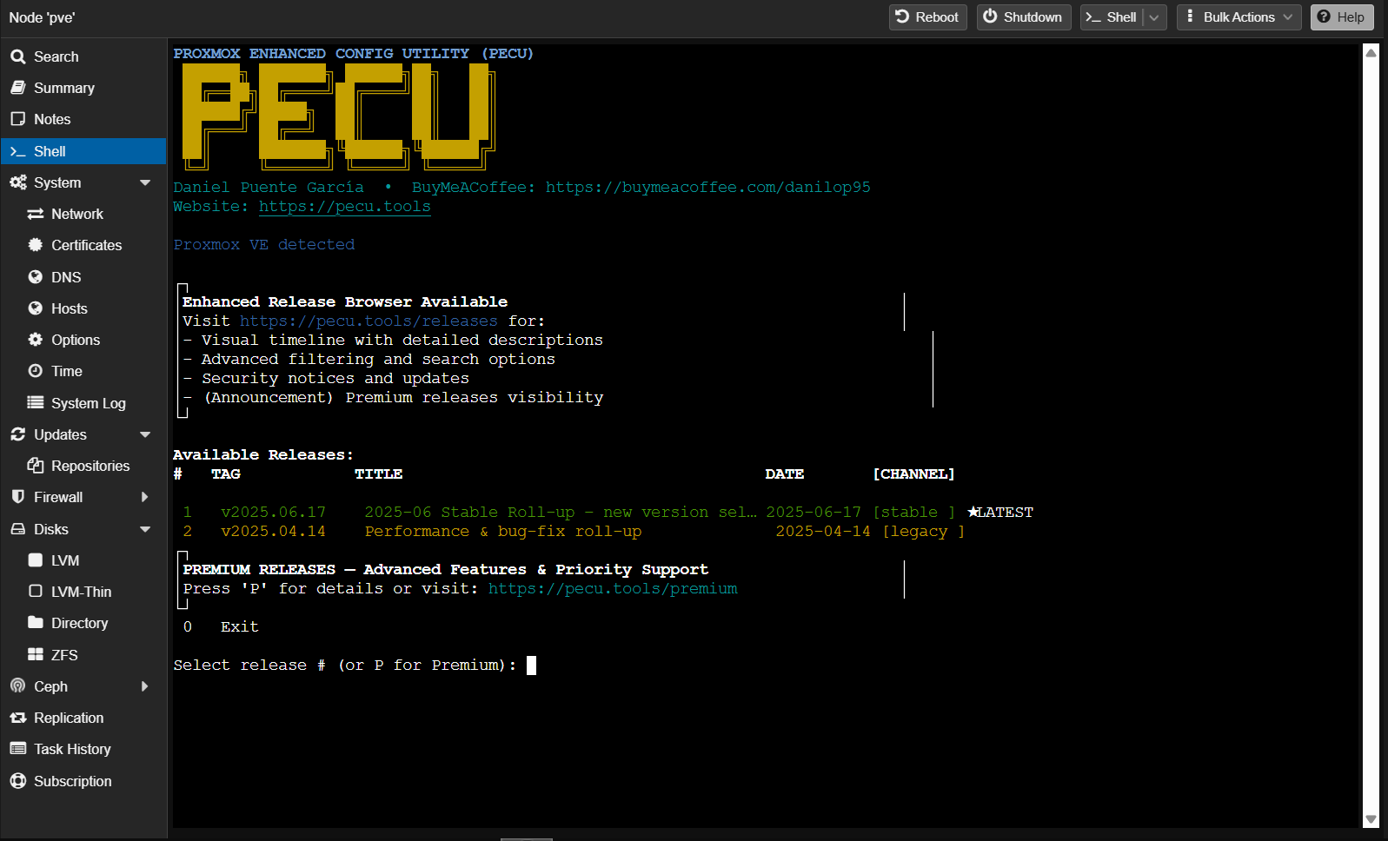The width and height of the screenshot is (1388, 841).
Task: Click the System gears icon
Action: pos(17,182)
